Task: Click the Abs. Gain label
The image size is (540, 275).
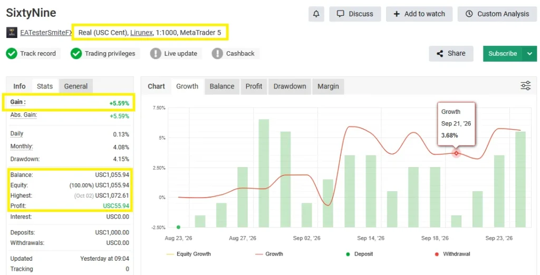Action: click(x=23, y=115)
